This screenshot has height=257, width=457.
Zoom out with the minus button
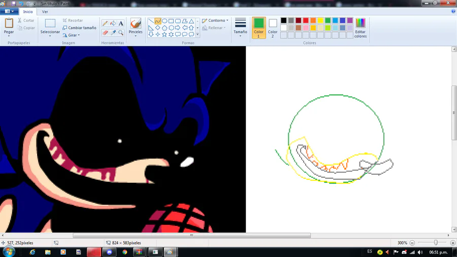[412, 243]
